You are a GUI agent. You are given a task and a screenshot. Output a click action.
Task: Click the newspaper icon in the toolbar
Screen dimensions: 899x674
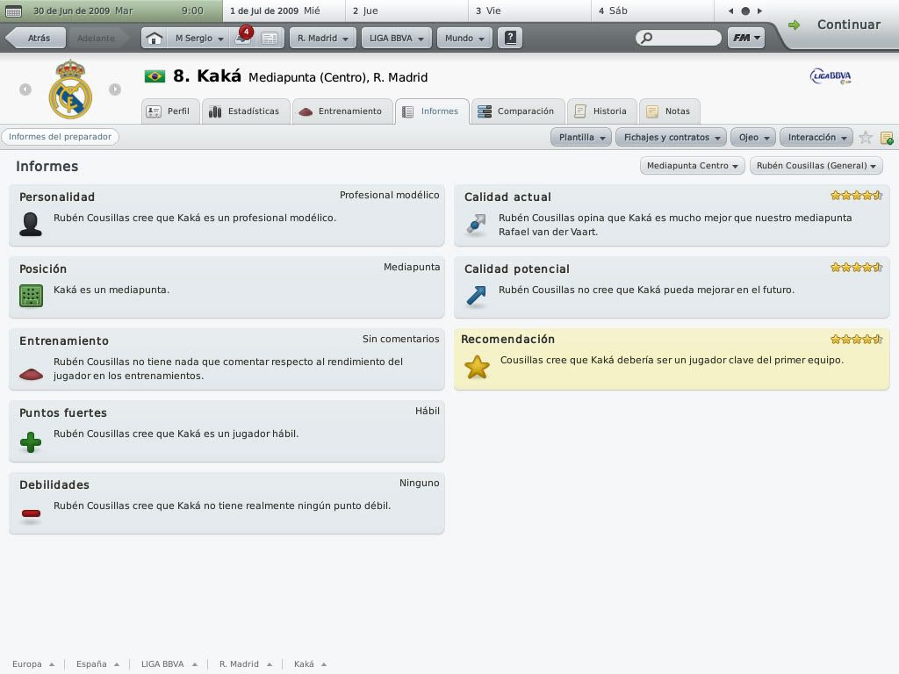(x=270, y=39)
